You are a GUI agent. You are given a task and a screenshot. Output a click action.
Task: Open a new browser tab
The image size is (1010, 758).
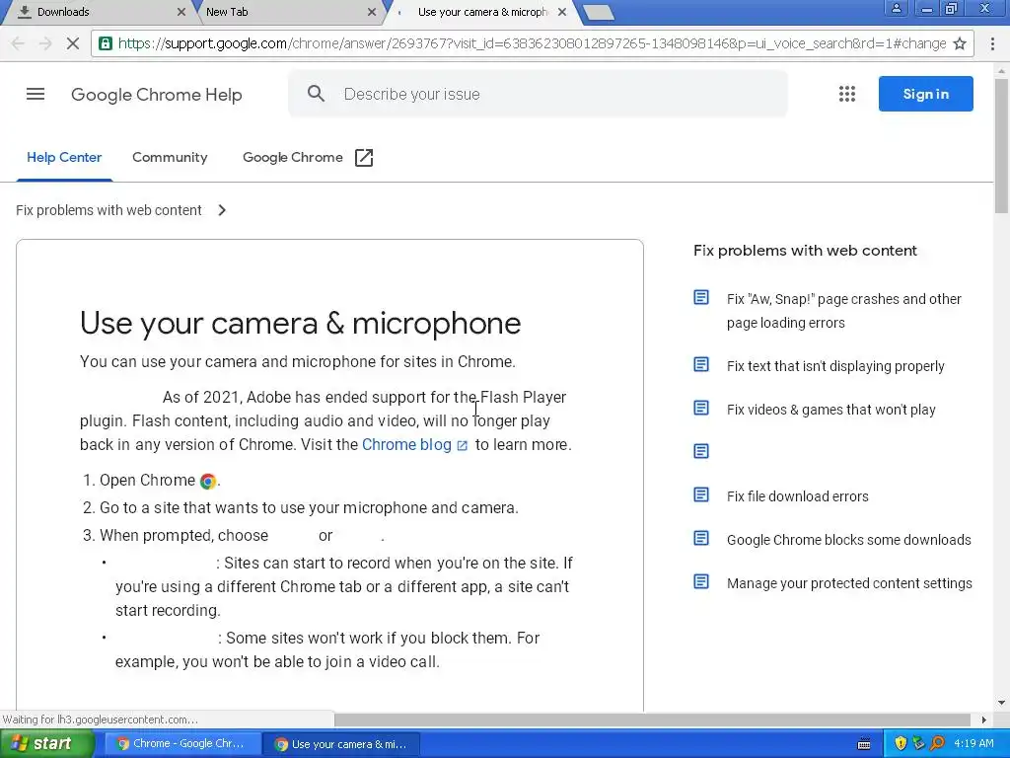pos(599,12)
